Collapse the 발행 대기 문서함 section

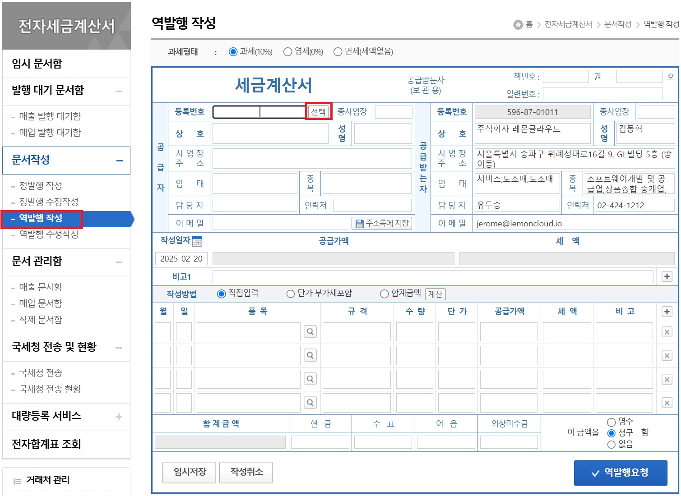pyautogui.click(x=119, y=91)
